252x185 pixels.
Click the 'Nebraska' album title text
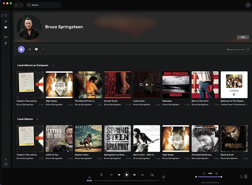(x=167, y=101)
